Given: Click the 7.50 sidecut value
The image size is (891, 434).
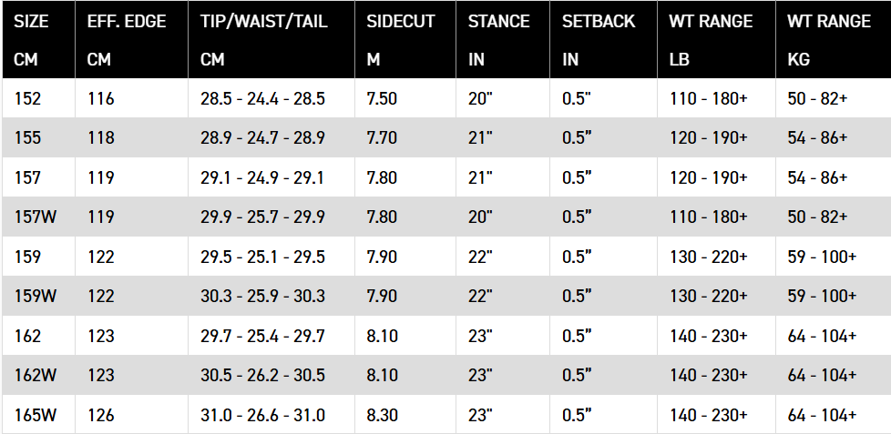Looking at the screenshot, I should tap(382, 99).
